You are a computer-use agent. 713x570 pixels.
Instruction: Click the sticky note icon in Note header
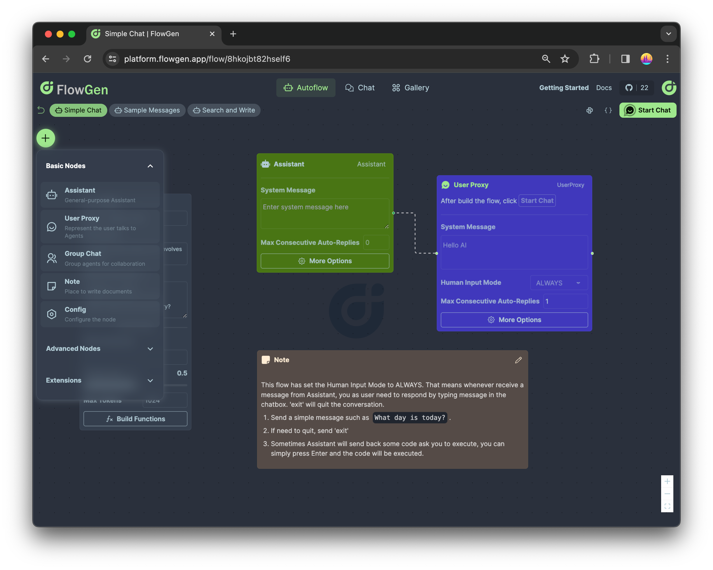tap(266, 360)
